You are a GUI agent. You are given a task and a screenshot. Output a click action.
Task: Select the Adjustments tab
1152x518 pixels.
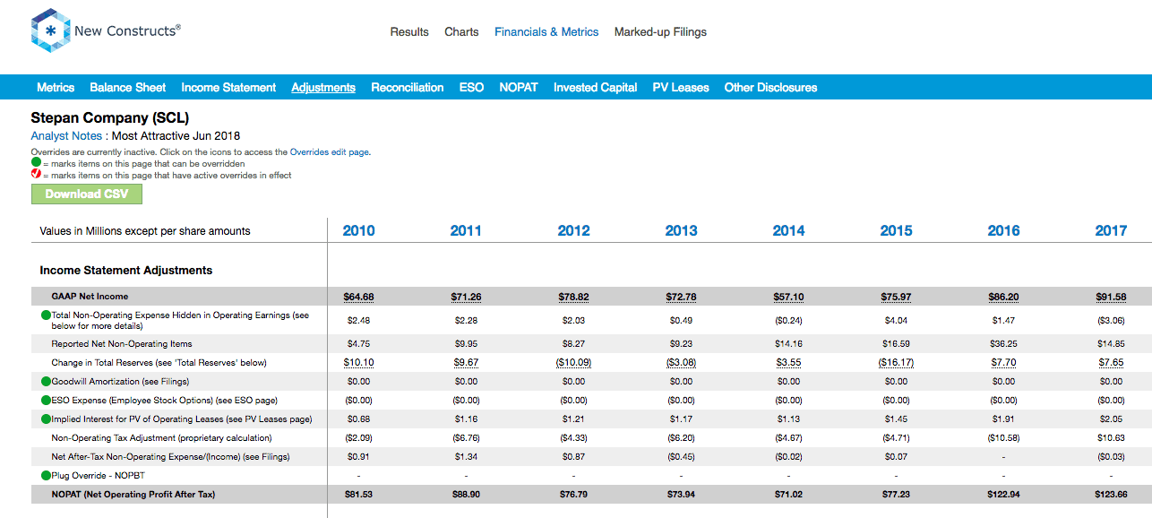[x=323, y=87]
